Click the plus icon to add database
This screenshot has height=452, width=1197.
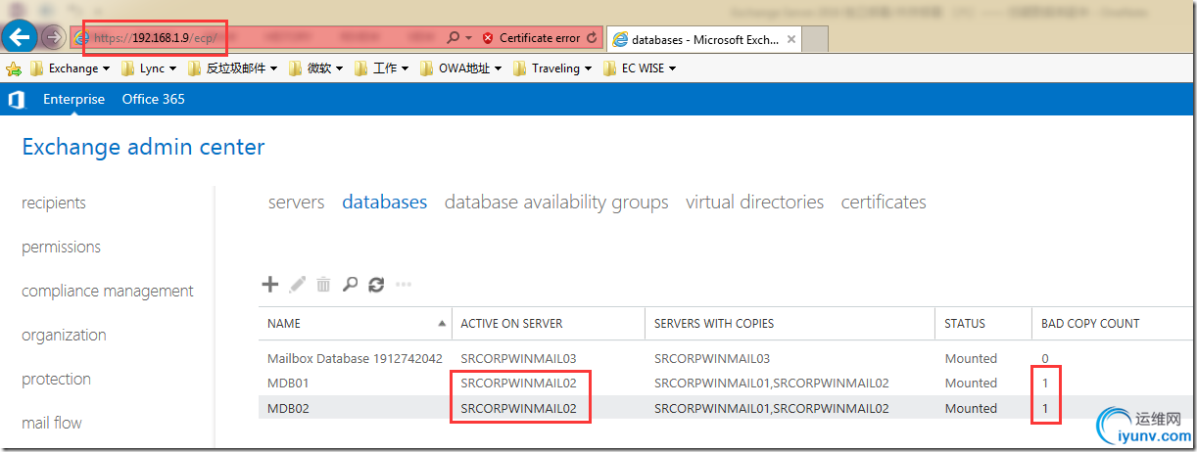click(x=270, y=285)
